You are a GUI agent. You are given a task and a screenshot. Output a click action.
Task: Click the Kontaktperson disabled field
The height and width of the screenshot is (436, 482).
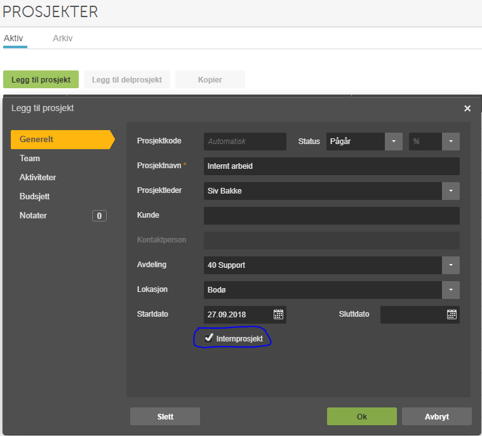(x=331, y=241)
